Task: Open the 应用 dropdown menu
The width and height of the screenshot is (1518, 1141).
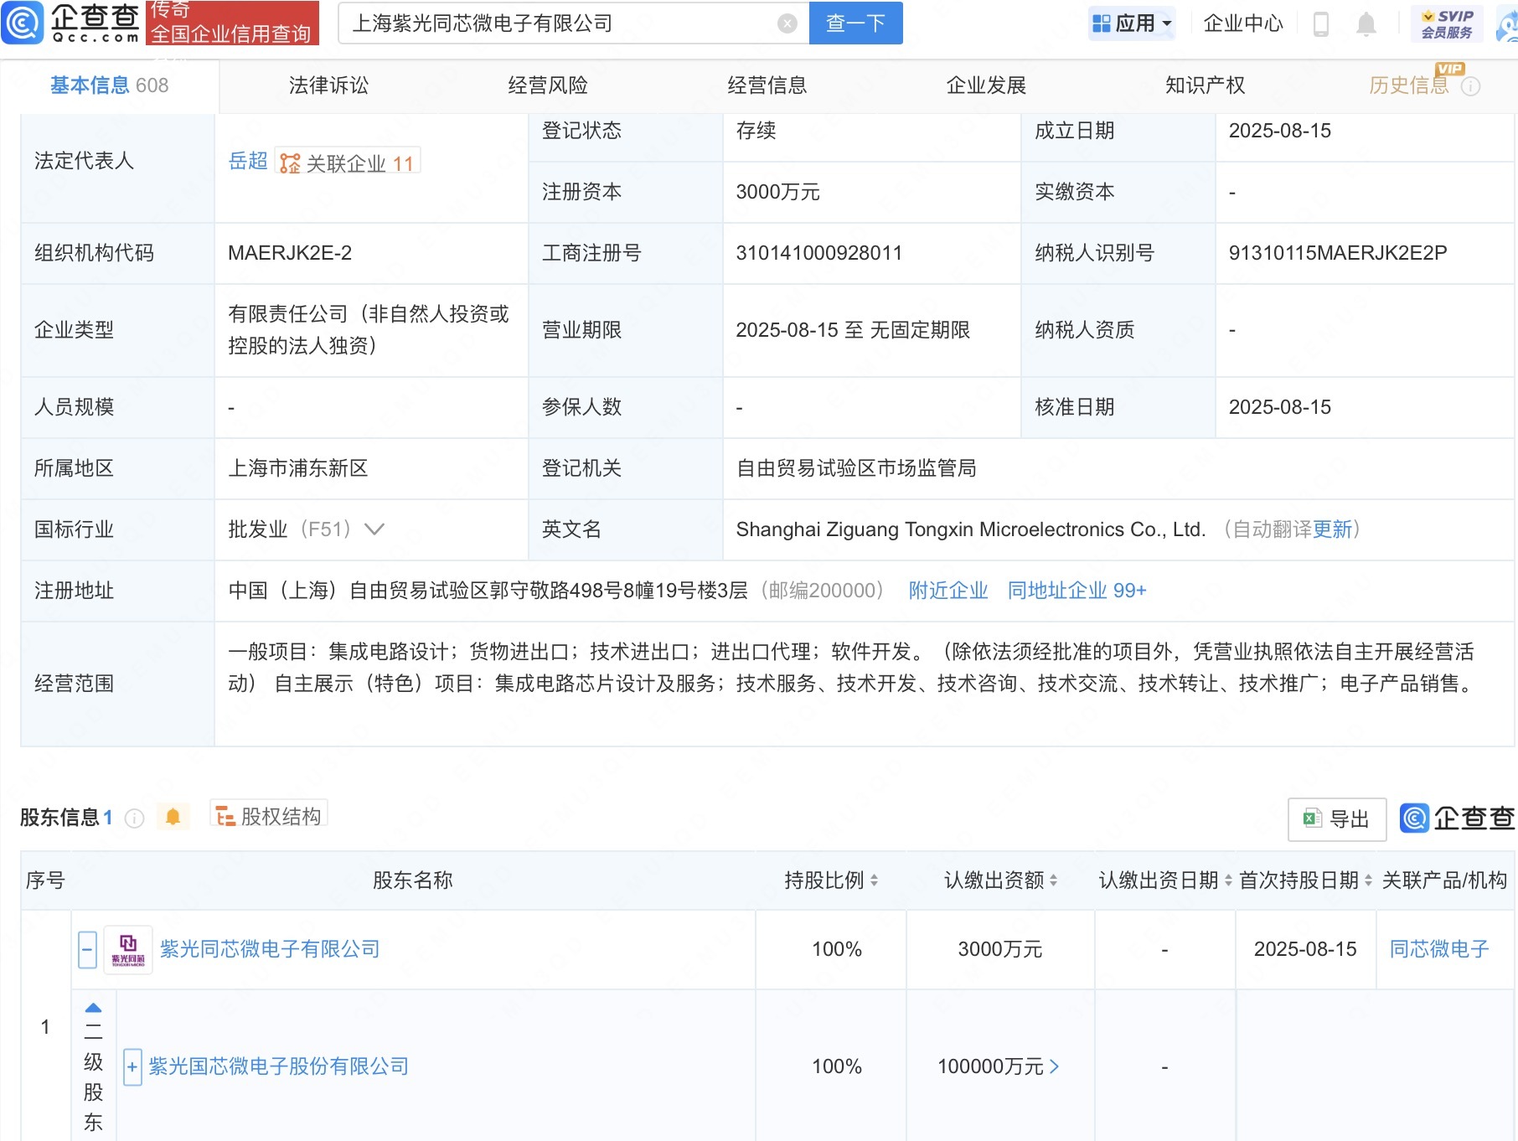Action: click(x=1133, y=23)
